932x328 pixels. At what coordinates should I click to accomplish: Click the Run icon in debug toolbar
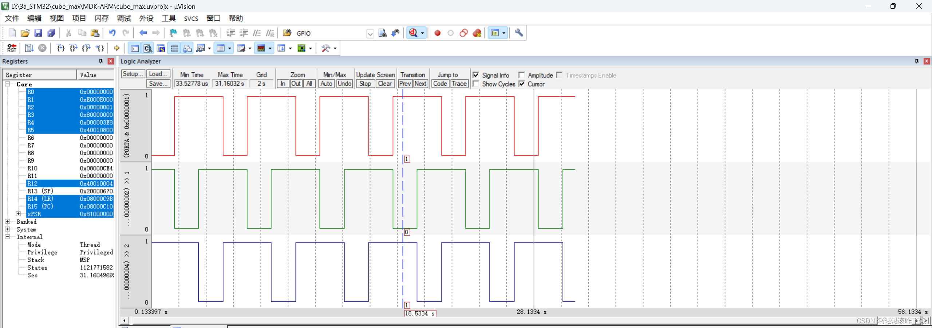pos(29,48)
